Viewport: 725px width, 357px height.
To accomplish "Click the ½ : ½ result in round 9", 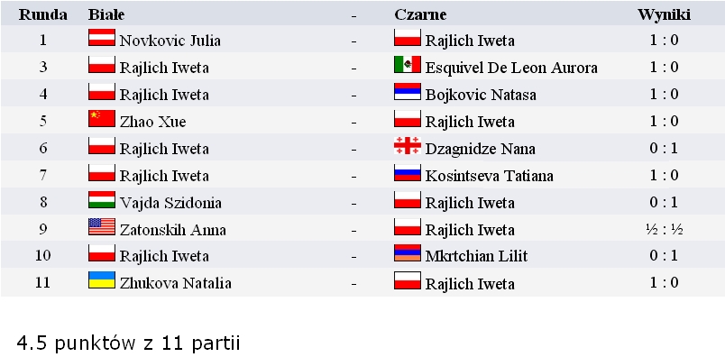I will click(x=665, y=229).
